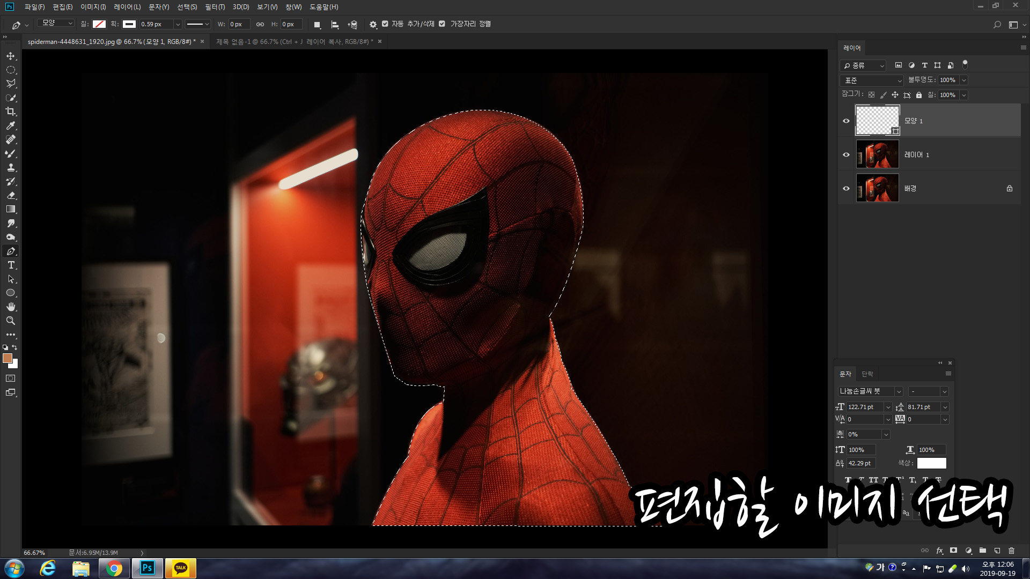Image resolution: width=1030 pixels, height=579 pixels.
Task: Uncheck the 자동 추가/삭제 checkbox
Action: pos(385,24)
